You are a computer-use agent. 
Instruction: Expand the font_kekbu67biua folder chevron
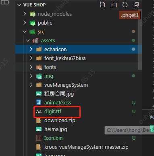[31, 58]
